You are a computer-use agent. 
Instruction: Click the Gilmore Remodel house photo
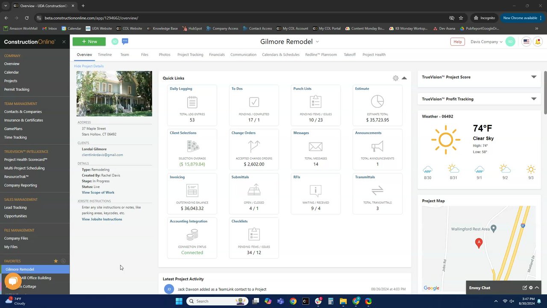click(x=114, y=94)
